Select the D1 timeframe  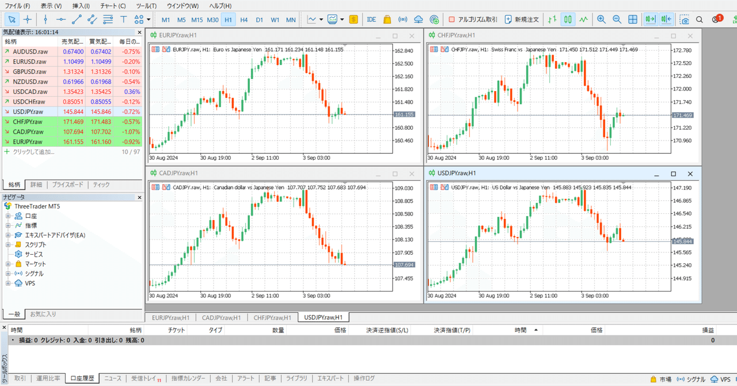tap(259, 19)
